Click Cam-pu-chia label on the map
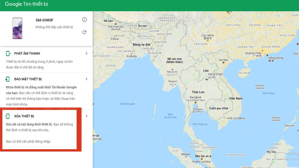The height and width of the screenshot is (168, 299). (219, 108)
